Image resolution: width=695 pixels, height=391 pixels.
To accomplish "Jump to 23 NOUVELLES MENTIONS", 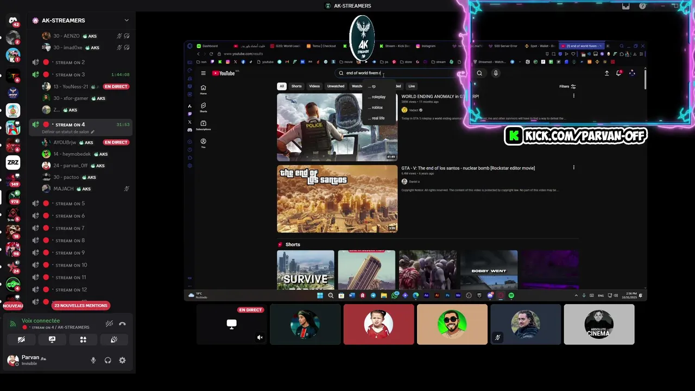I will click(x=81, y=306).
